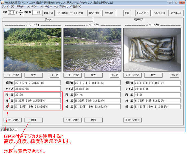Open the ファイル(F) menu
The width and height of the screenshot is (189, 157).
tap(8, 6)
